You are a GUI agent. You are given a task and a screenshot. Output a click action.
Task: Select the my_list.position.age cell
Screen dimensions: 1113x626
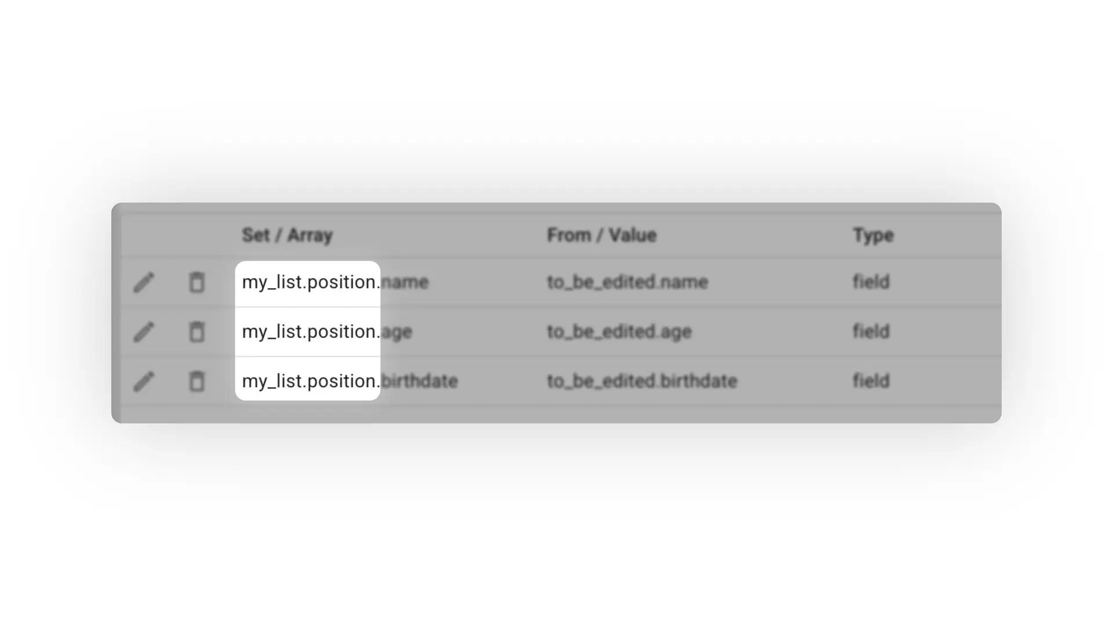coord(326,332)
